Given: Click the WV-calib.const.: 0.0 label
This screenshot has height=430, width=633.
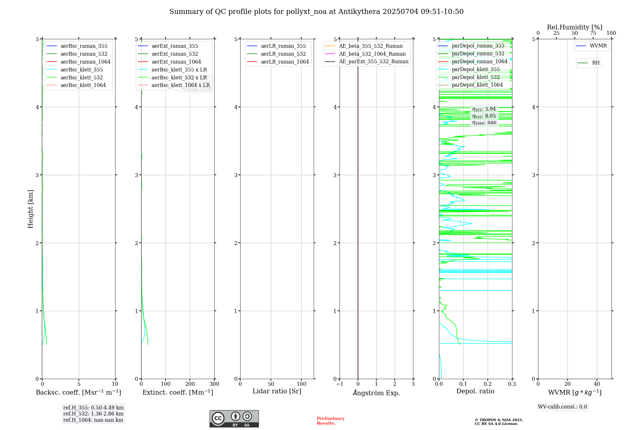Looking at the screenshot, I should (x=562, y=407).
